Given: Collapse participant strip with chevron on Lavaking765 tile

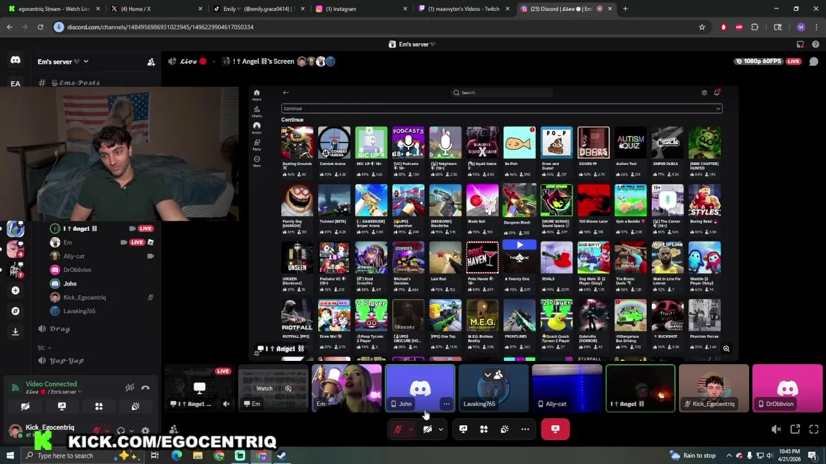Looking at the screenshot, I should click(488, 375).
